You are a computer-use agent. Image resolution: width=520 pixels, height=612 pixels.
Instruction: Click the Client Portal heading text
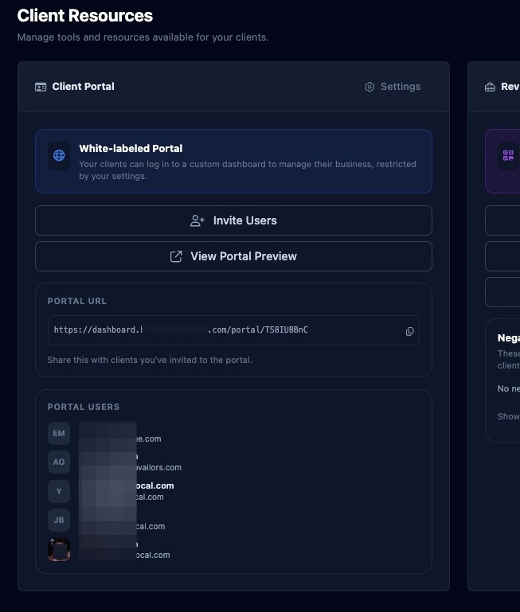tap(83, 86)
